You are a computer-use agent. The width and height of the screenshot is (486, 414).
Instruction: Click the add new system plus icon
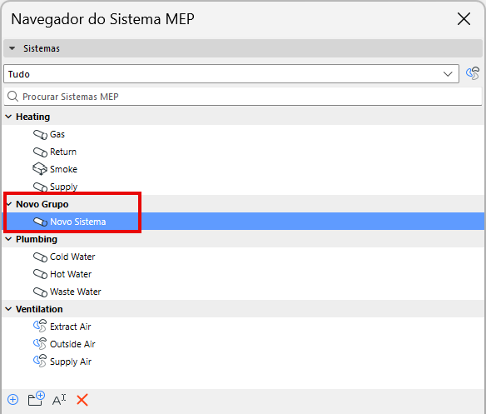pyautogui.click(x=13, y=400)
